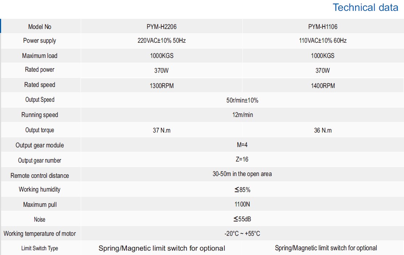Select the Model No row label
The image size is (404, 255).
pos(40,27)
